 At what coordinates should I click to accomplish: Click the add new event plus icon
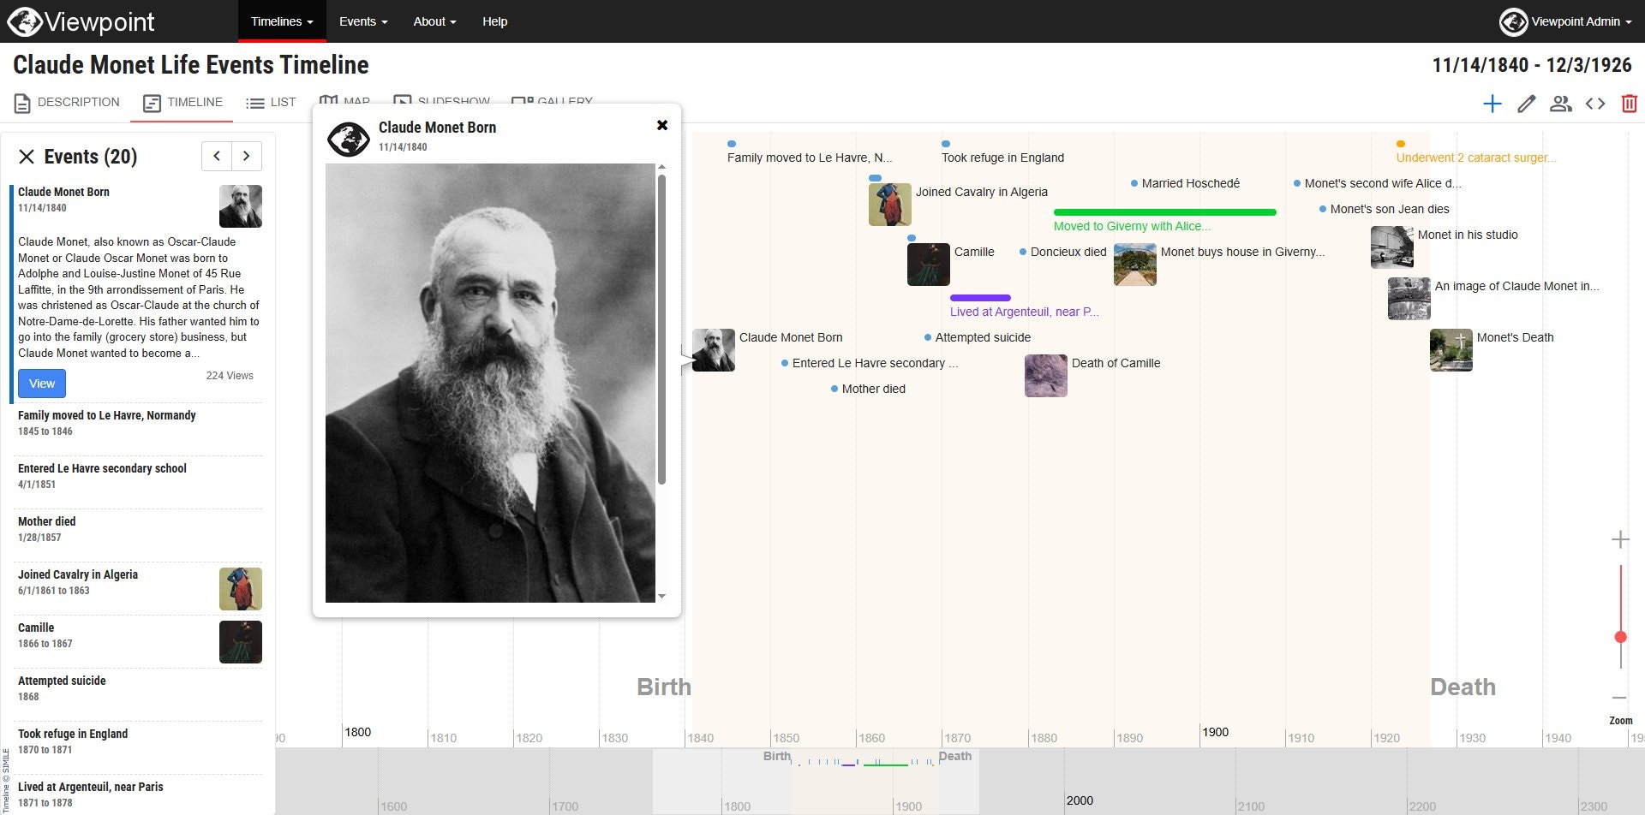(x=1492, y=103)
